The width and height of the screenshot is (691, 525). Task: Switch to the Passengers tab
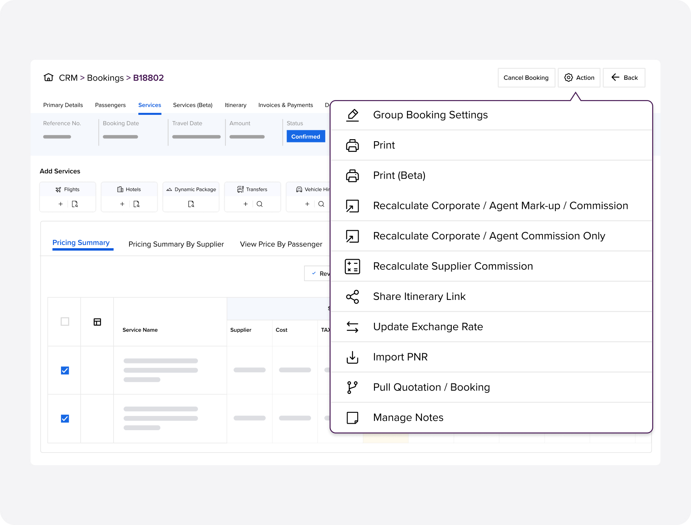click(x=110, y=105)
